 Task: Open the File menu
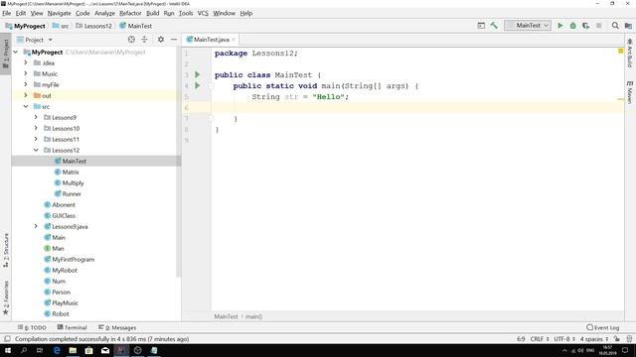click(7, 13)
